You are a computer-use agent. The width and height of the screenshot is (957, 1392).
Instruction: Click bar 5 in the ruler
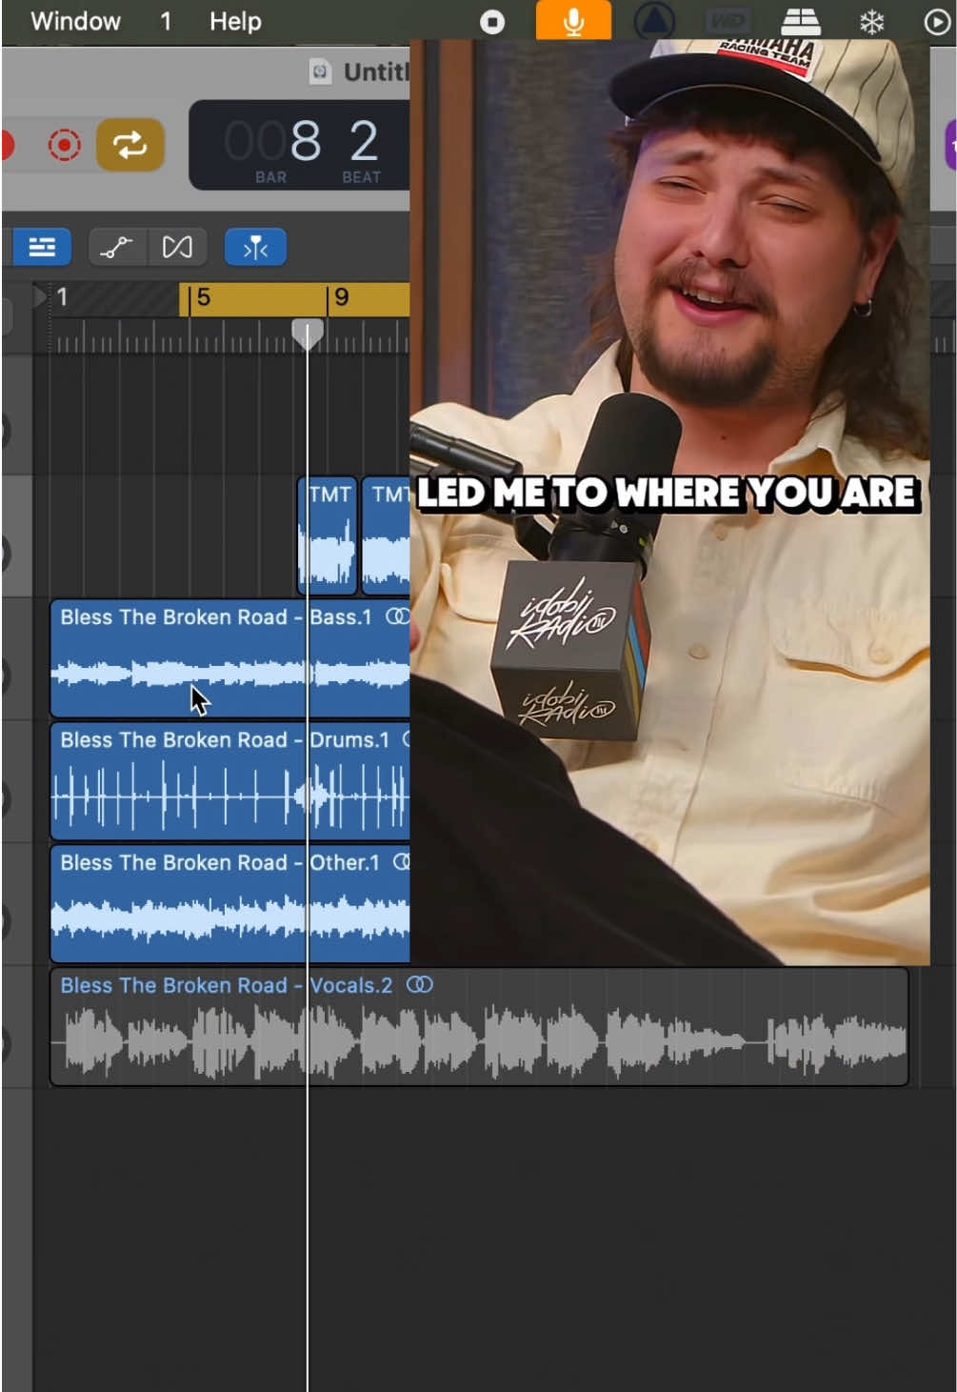click(203, 297)
